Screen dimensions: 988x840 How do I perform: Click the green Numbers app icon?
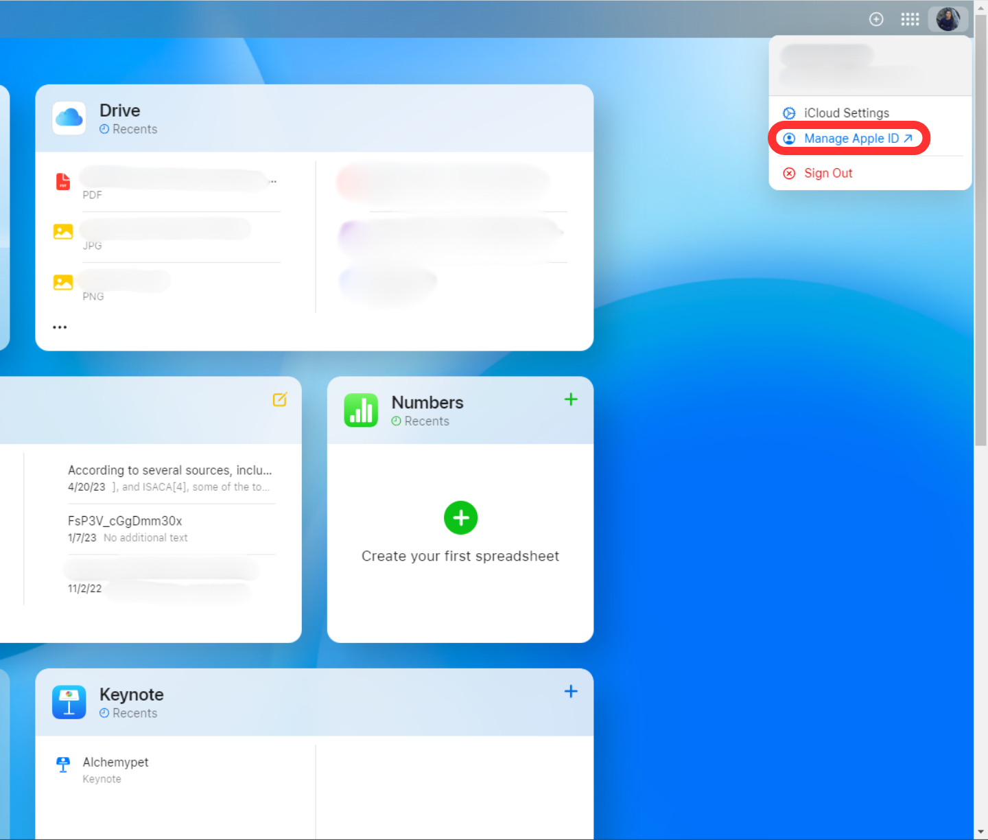pos(361,410)
